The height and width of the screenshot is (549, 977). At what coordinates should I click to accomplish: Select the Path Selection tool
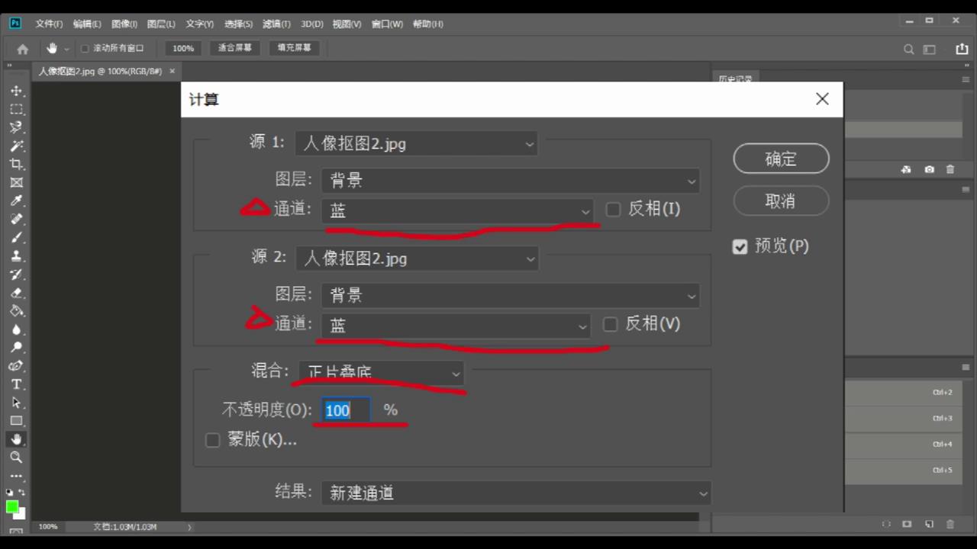[17, 402]
